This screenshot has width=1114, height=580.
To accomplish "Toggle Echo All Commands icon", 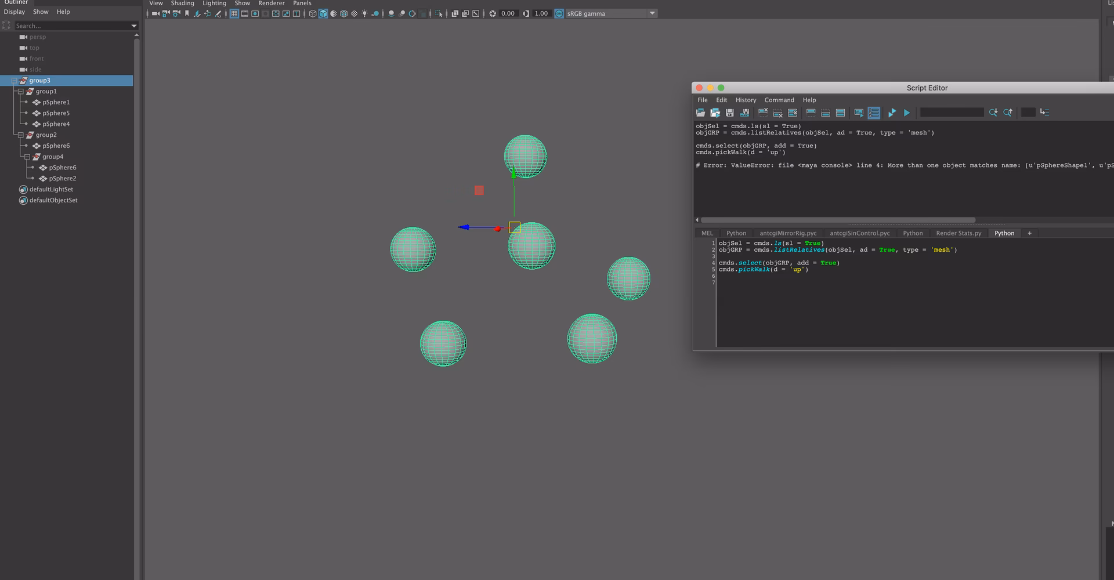I will click(859, 113).
